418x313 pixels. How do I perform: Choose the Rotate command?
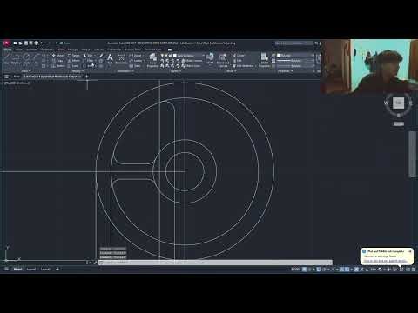[x=74, y=55]
